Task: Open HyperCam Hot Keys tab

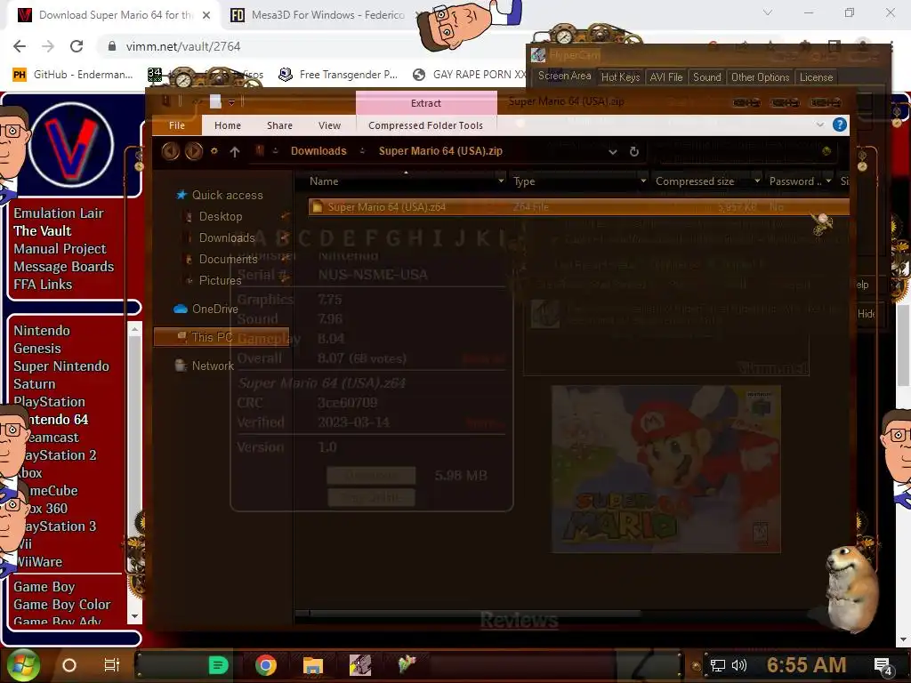Action: (620, 77)
